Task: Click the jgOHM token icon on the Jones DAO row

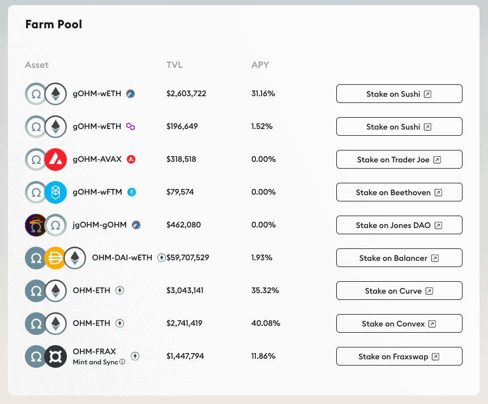Action: pos(35,225)
